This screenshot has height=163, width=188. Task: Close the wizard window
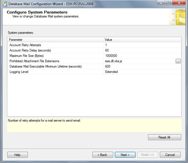pos(179,3)
